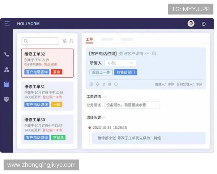Viewport: 217px width, 174px height.
Task: Click the 修改了工单优先级为 history entry
Action: [149, 138]
